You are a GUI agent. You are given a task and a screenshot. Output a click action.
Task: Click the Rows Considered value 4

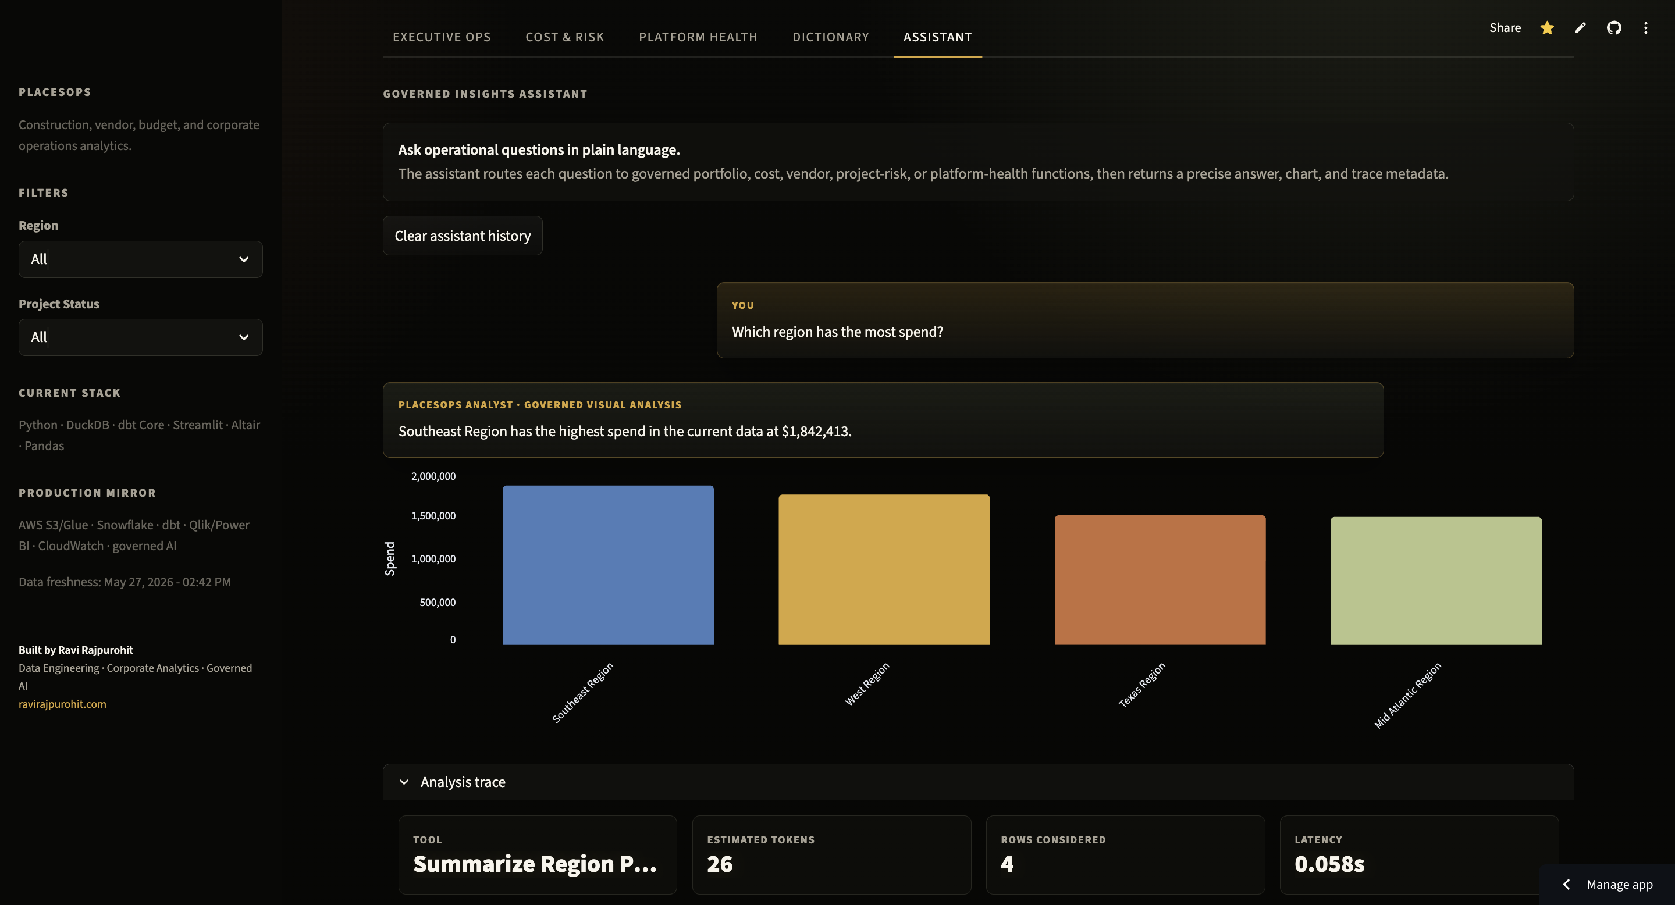click(1007, 864)
